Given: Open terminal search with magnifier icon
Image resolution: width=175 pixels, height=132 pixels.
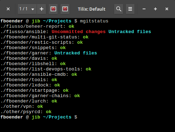Looking at the screenshot, I should pyautogui.click(x=119, y=9).
